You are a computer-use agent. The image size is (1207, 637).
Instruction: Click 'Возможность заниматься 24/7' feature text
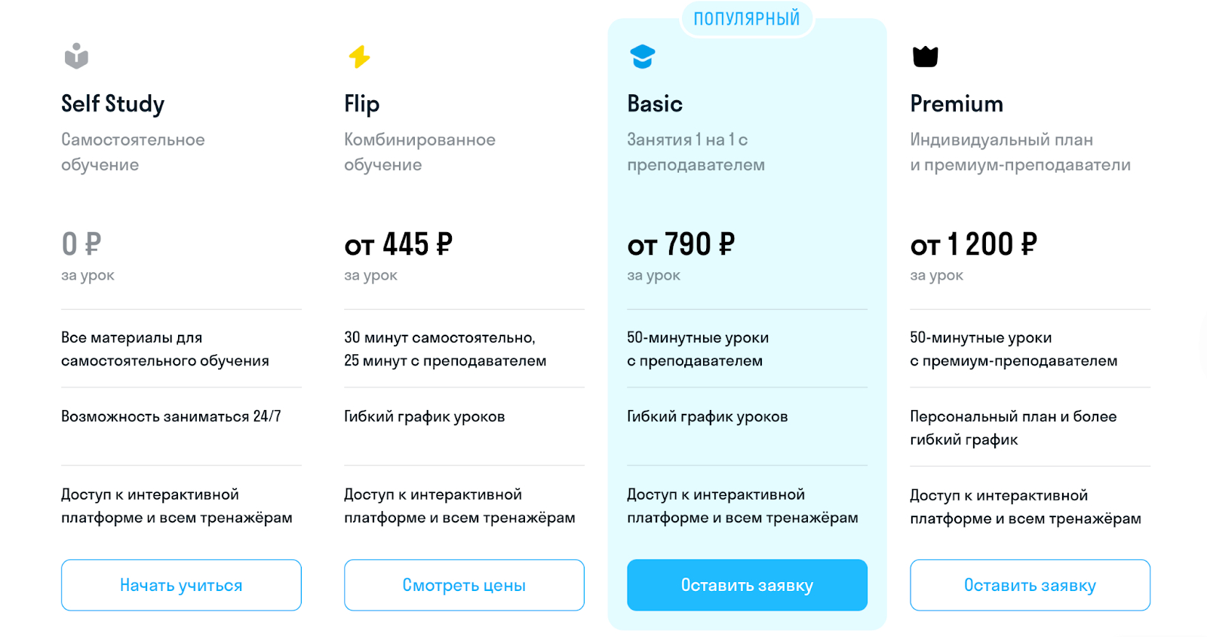tap(170, 416)
